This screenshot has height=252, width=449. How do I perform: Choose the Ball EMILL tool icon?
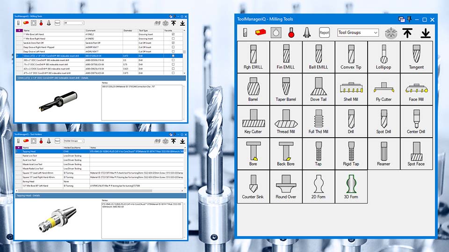[x=319, y=57]
